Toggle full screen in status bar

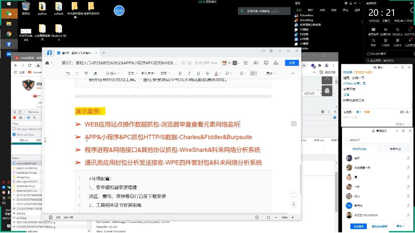[268, 217]
